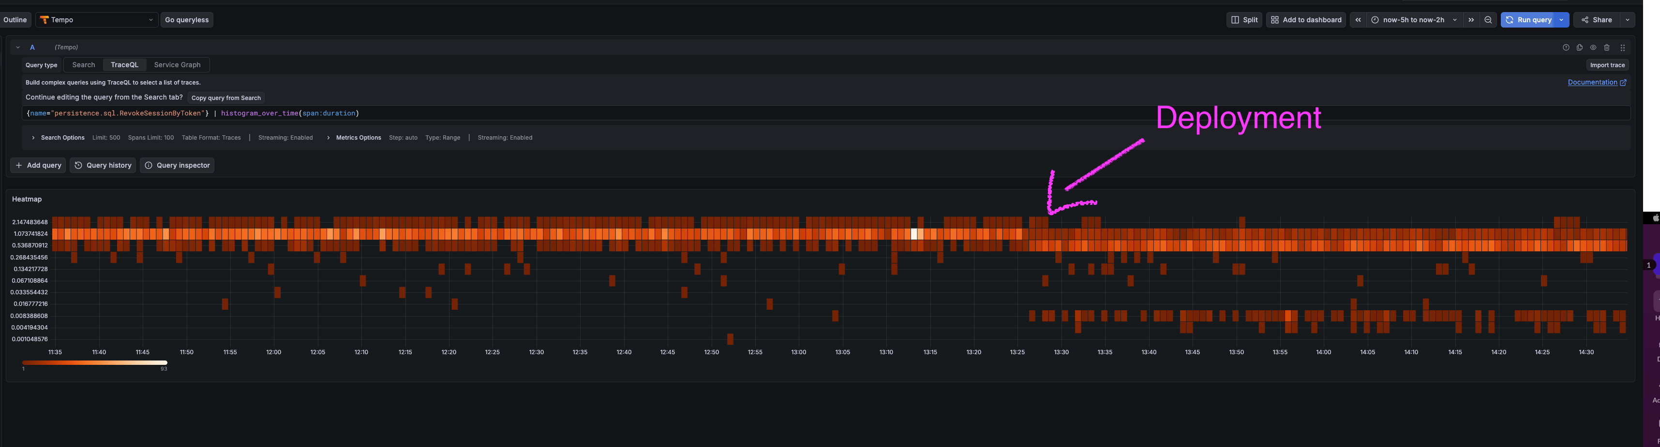Click into the TraceQL query editor
Viewport: 1660px width, 447px height.
pyautogui.click(x=827, y=114)
